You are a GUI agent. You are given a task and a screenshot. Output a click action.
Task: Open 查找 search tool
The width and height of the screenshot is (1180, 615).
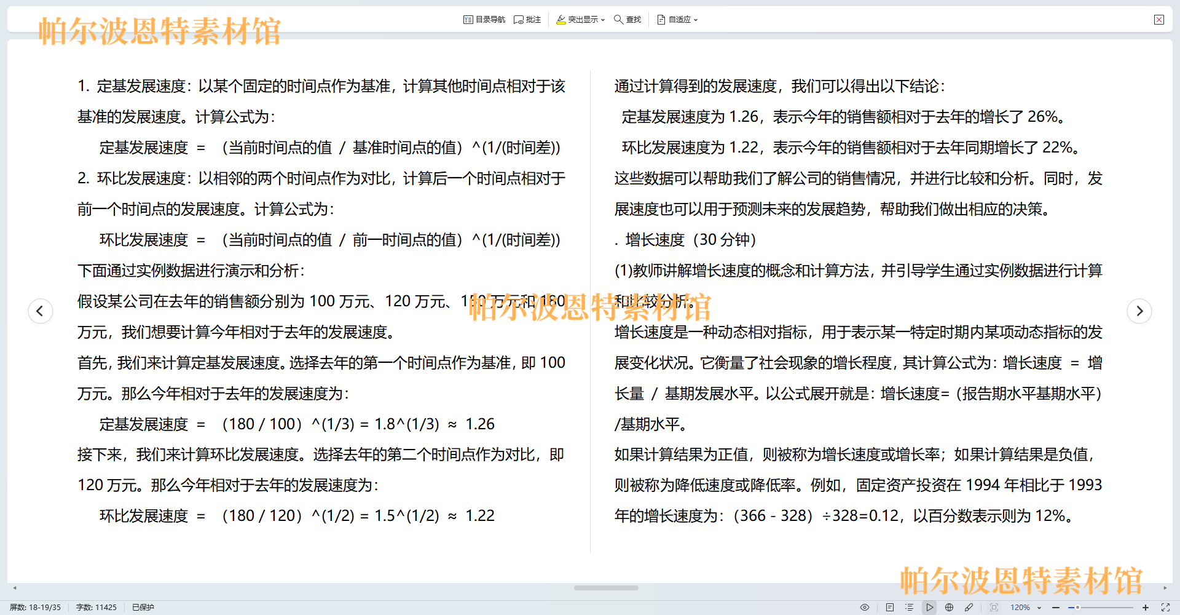click(x=627, y=20)
